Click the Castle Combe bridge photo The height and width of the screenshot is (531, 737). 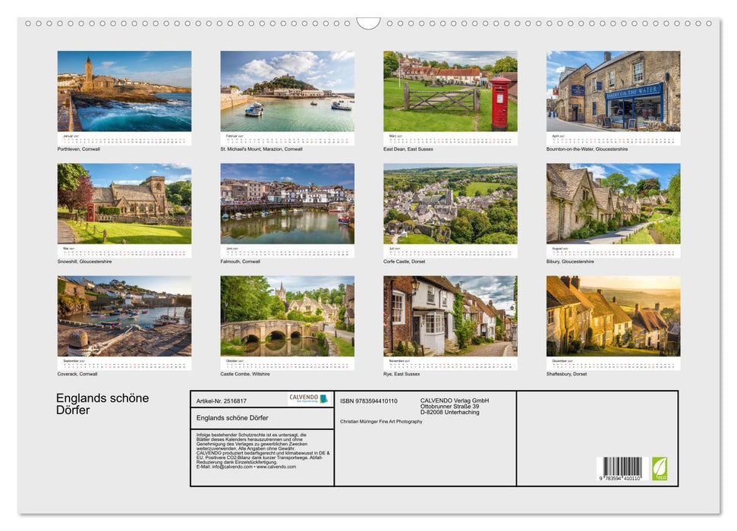[x=287, y=316]
